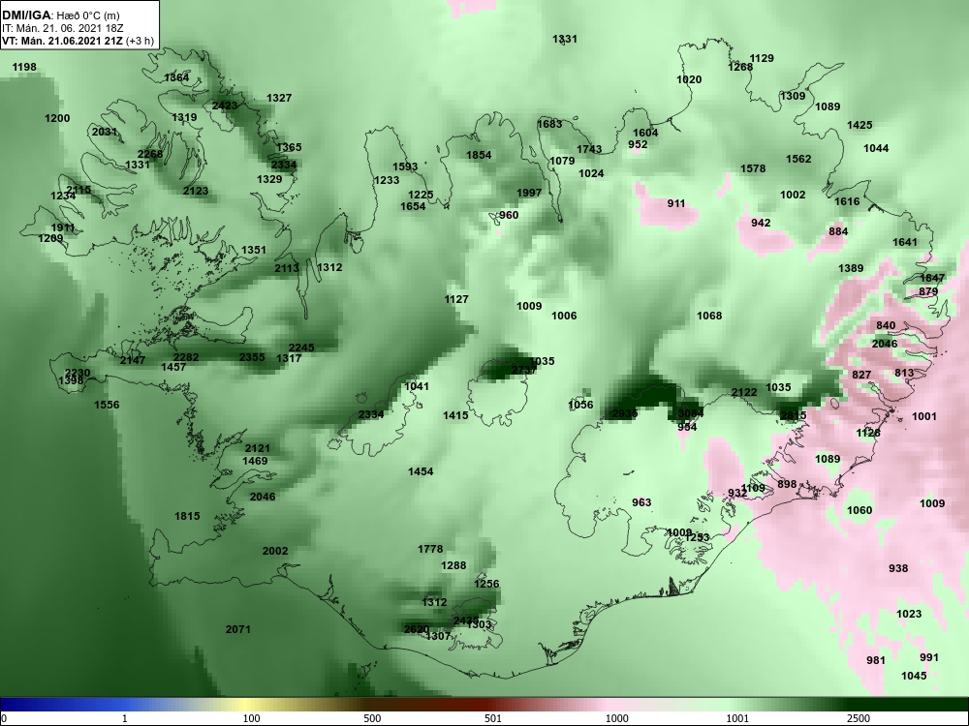Viewport: 969px width, 726px height.
Task: Click the map value 1815
Action: [x=187, y=516]
